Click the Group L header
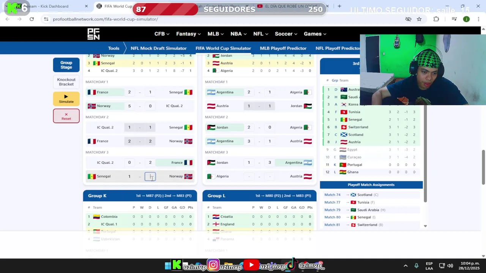This screenshot has width=486, height=273. (x=259, y=196)
